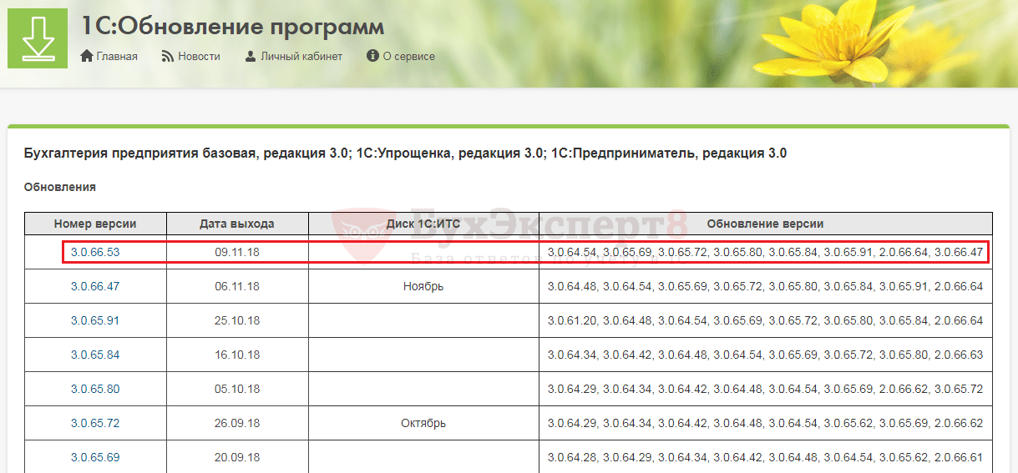
Task: Open the Новости menu item
Action: coord(199,57)
